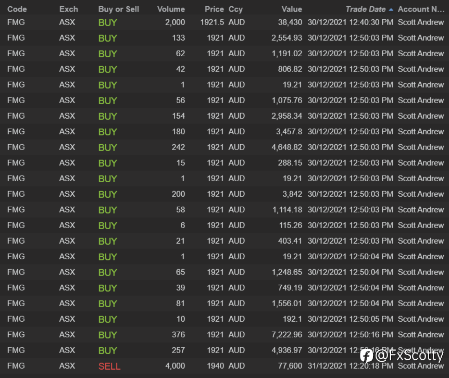
Task: Select the 806.82 value cell
Action: tap(290, 69)
